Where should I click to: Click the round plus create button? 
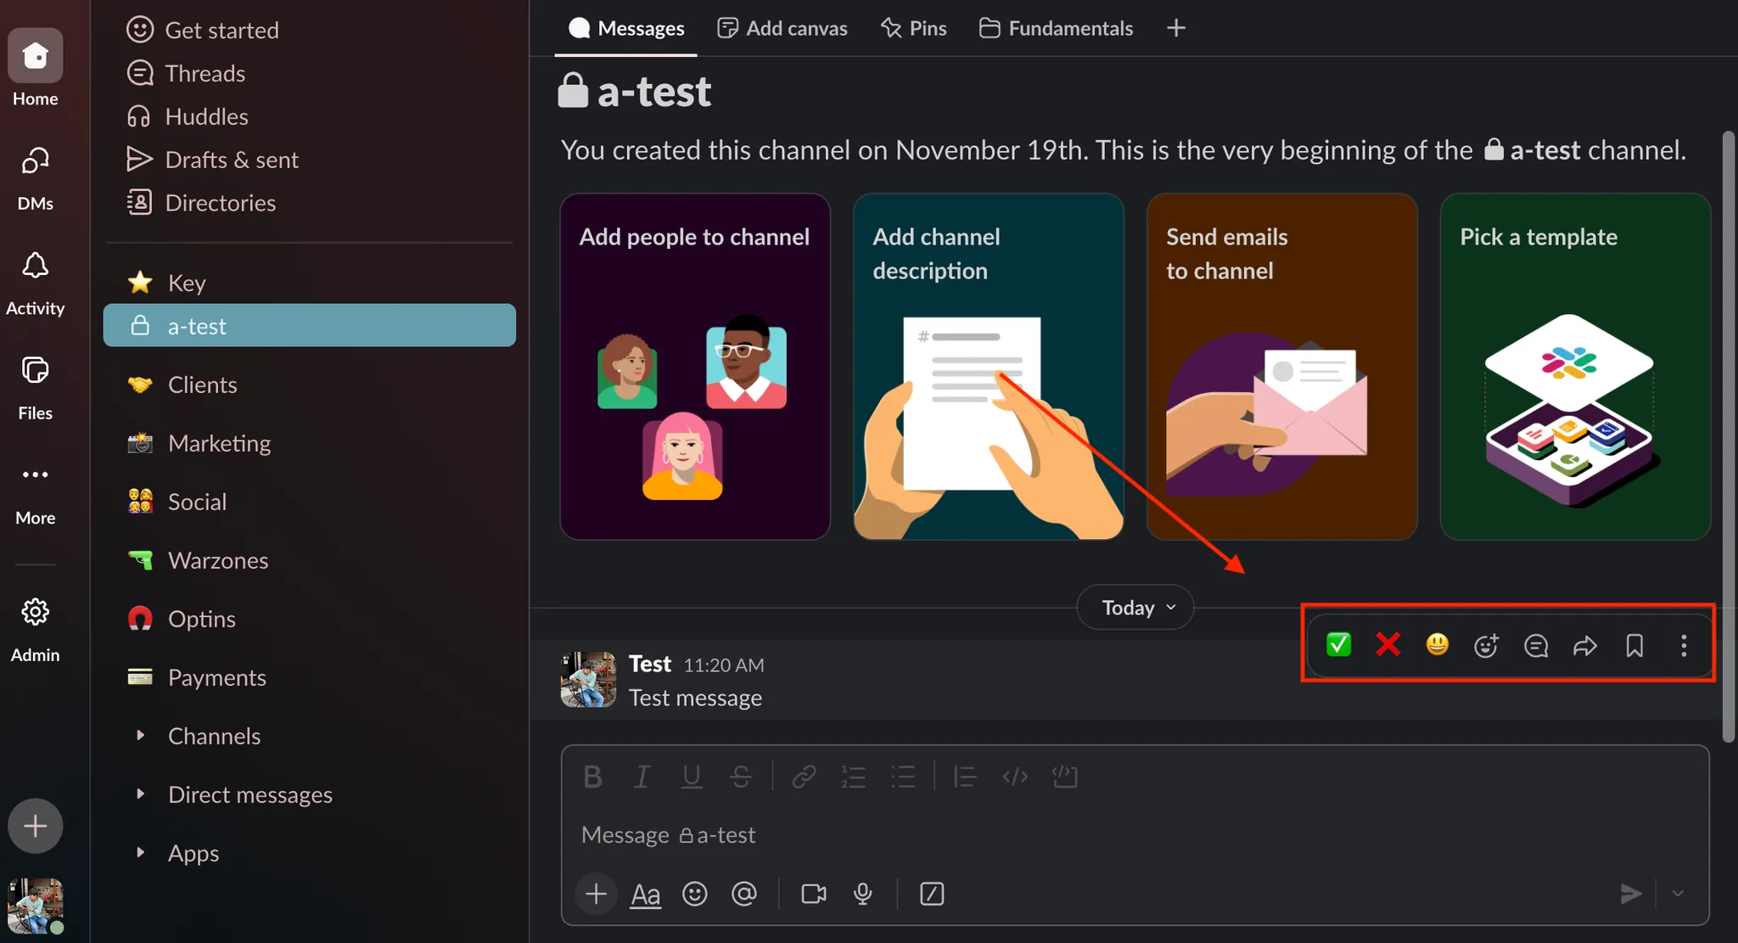point(35,825)
